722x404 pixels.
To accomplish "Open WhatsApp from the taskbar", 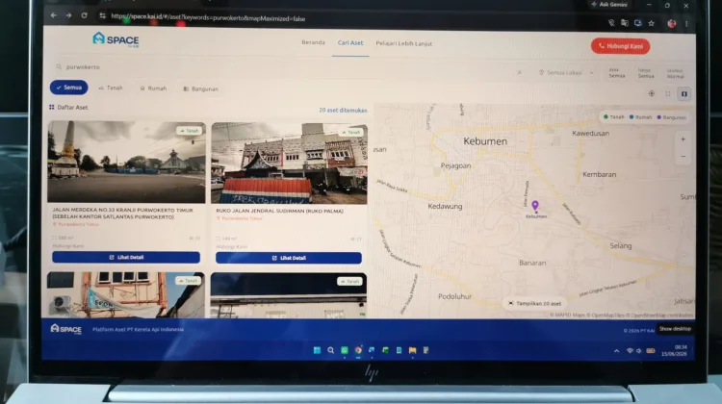I will 345,351.
